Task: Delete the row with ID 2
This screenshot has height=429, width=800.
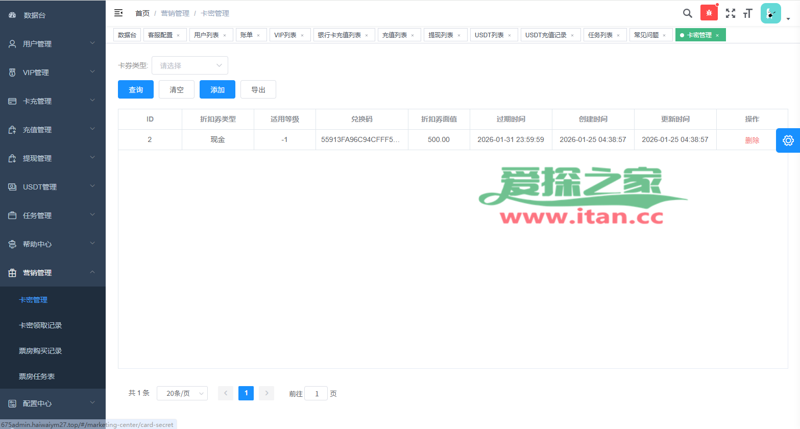Action: click(x=751, y=140)
